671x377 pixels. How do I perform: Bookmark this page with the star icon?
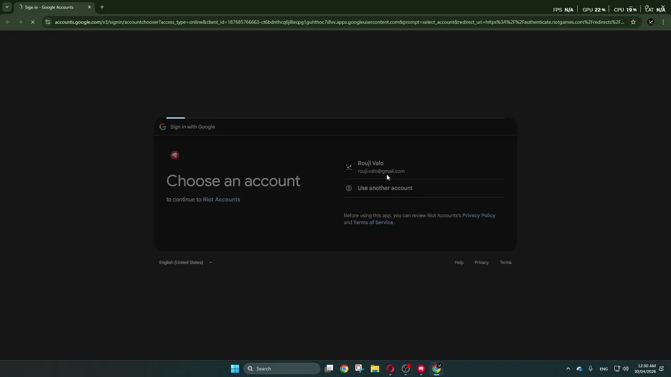coord(633,22)
